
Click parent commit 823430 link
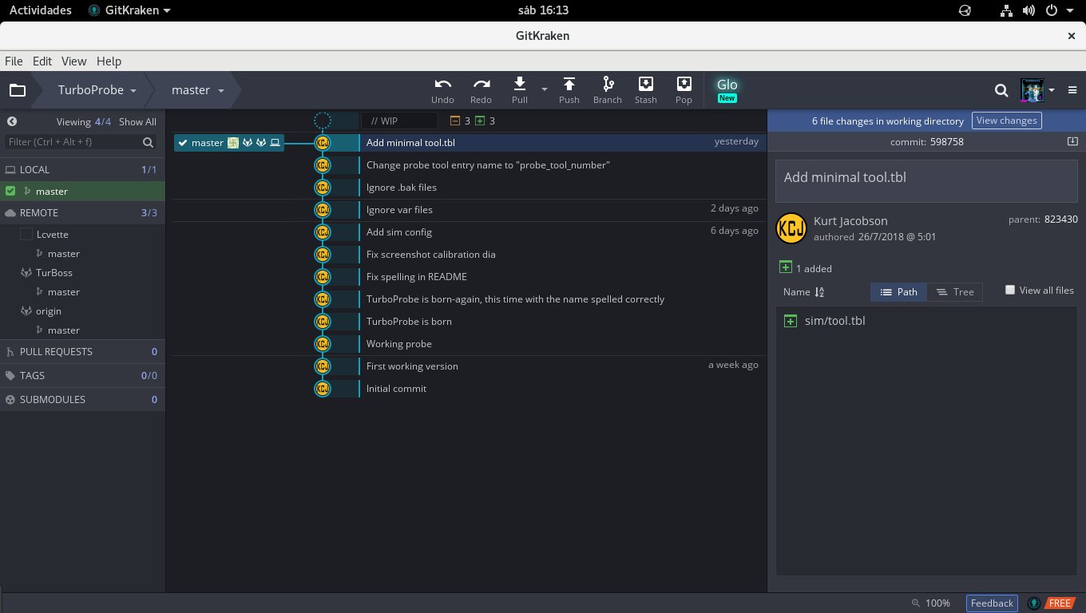pyautogui.click(x=1060, y=219)
